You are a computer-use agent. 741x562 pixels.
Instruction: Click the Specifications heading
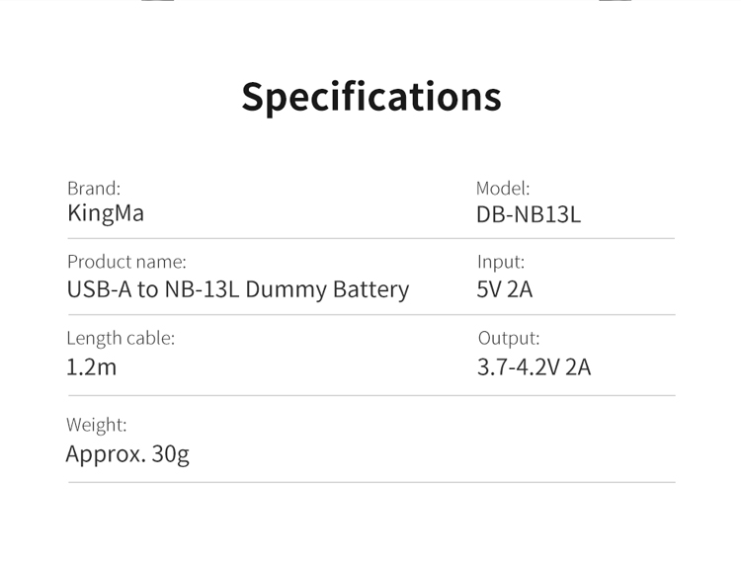(371, 98)
